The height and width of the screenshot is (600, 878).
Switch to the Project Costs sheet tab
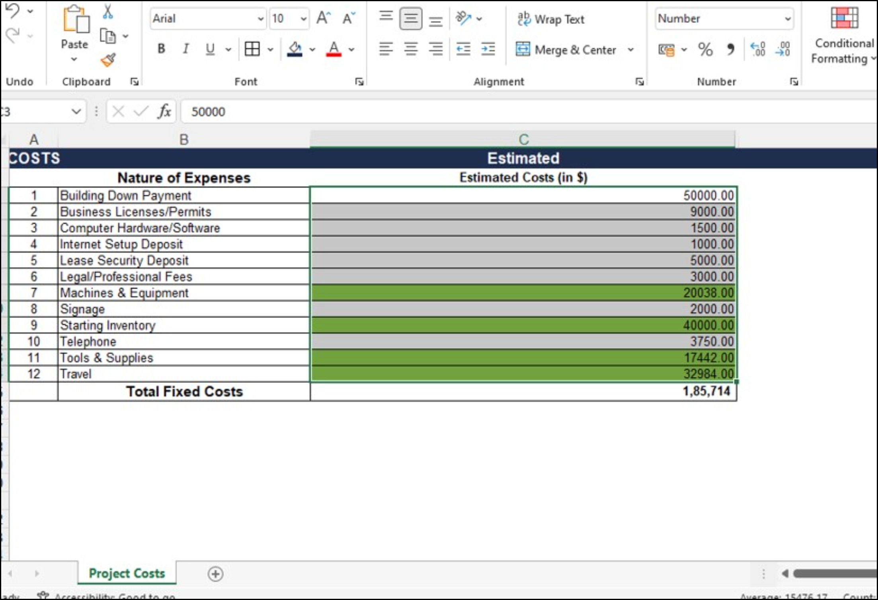(127, 573)
